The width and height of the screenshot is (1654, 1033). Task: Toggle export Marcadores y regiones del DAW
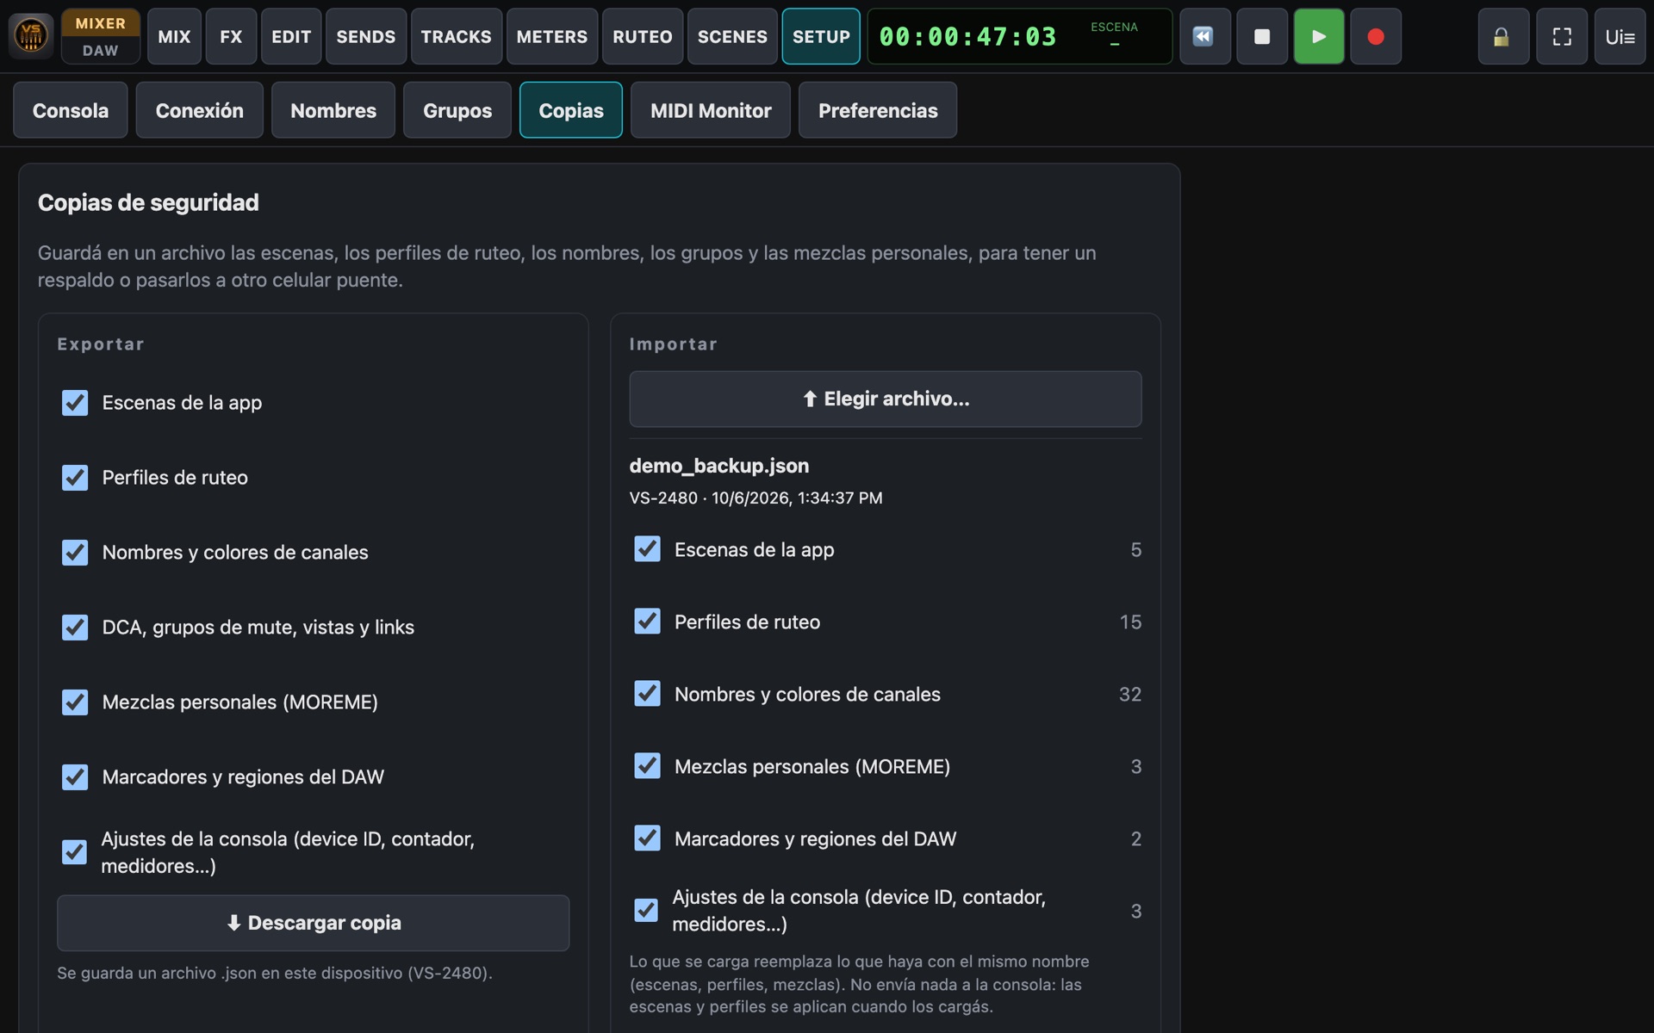(75, 777)
